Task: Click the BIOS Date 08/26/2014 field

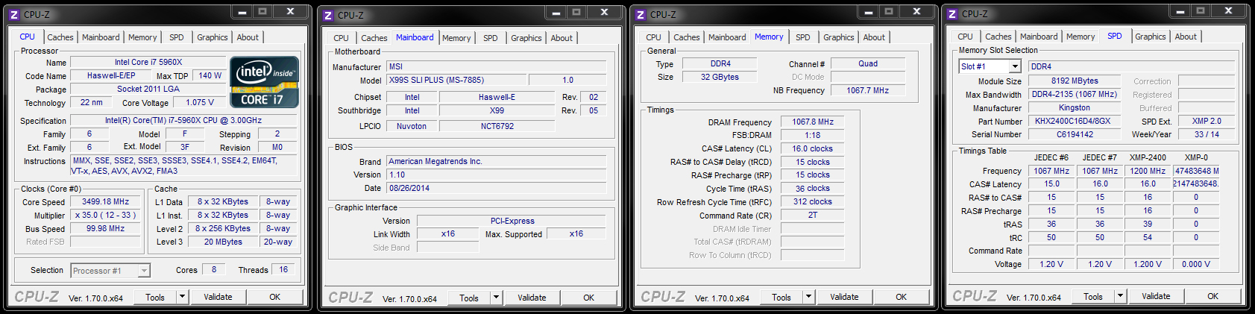Action: click(x=496, y=189)
